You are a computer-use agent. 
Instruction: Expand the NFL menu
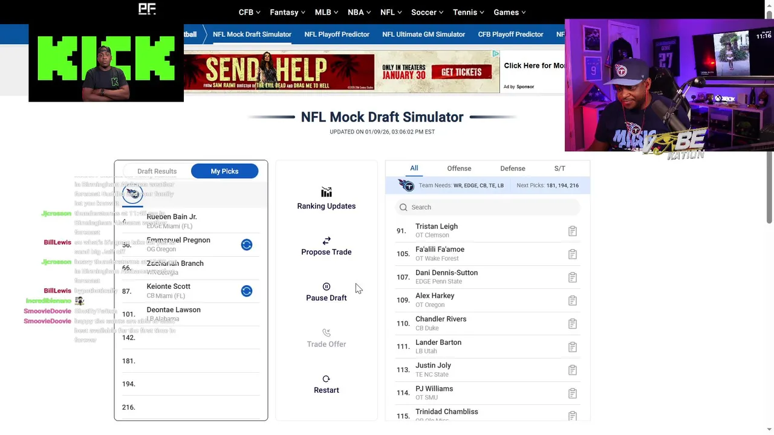(x=391, y=12)
